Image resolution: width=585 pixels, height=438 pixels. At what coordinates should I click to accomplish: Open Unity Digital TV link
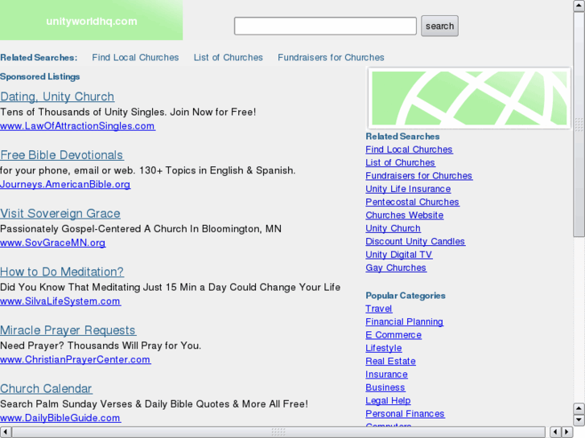[x=399, y=255]
